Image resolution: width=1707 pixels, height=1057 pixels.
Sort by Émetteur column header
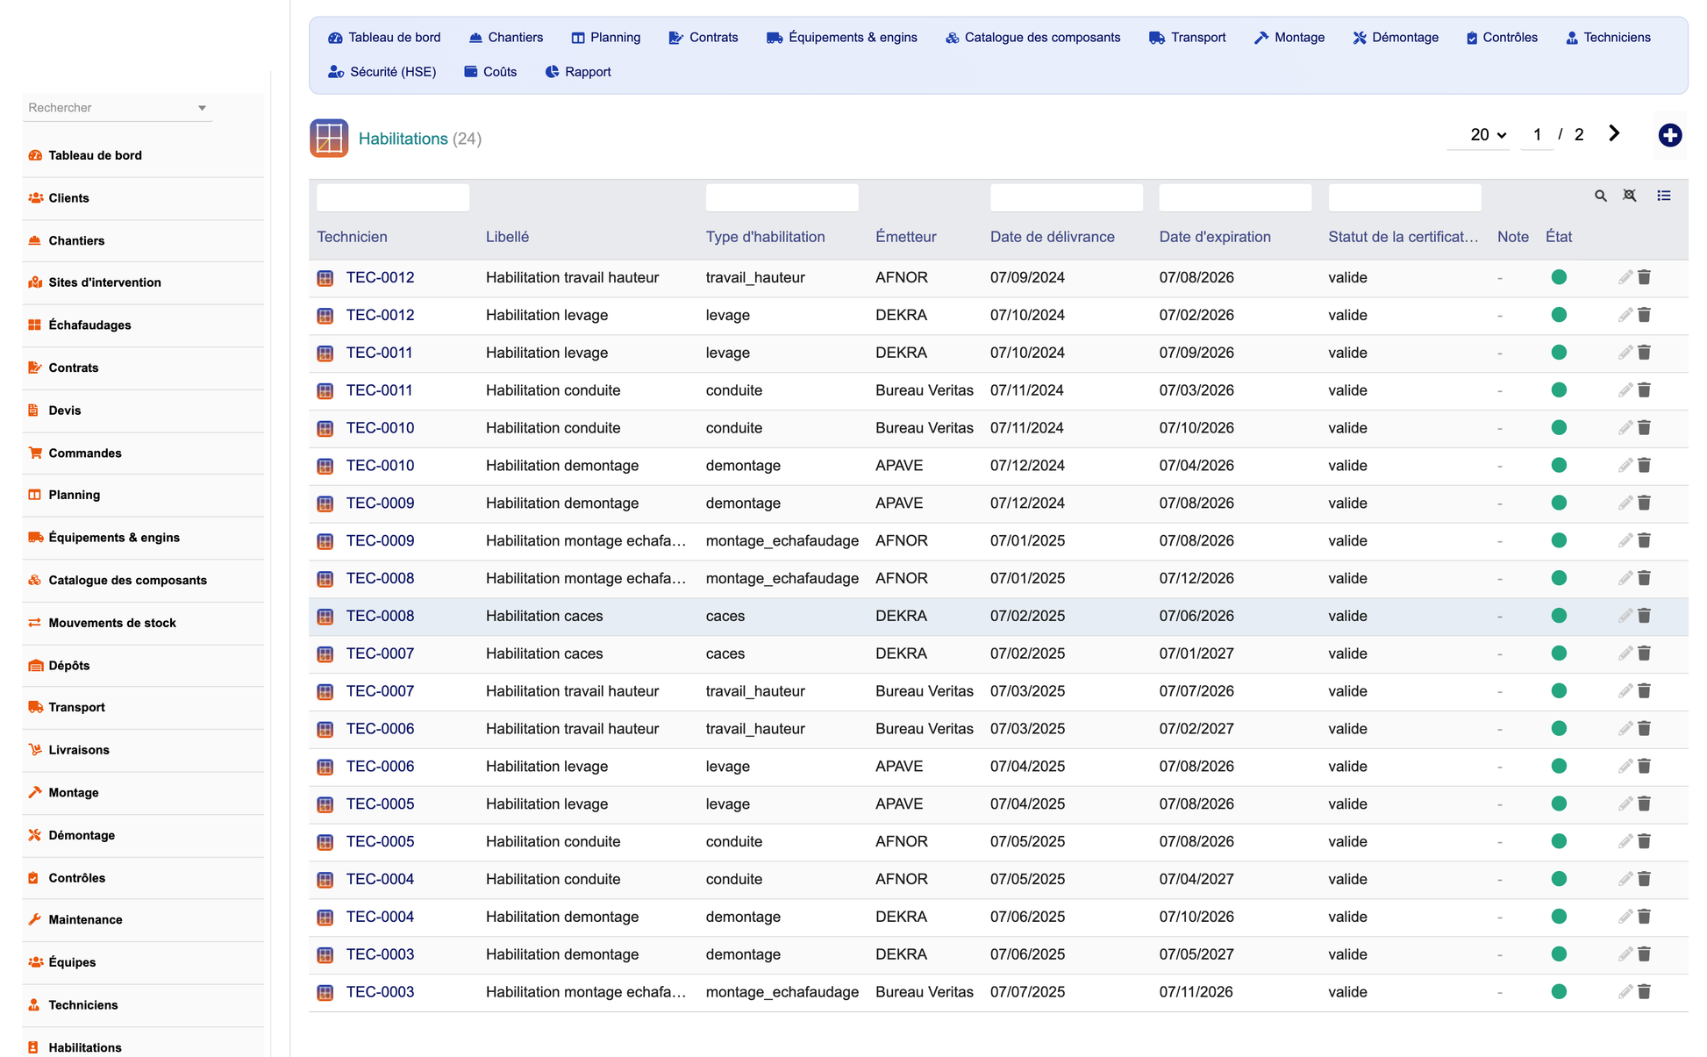coord(906,237)
